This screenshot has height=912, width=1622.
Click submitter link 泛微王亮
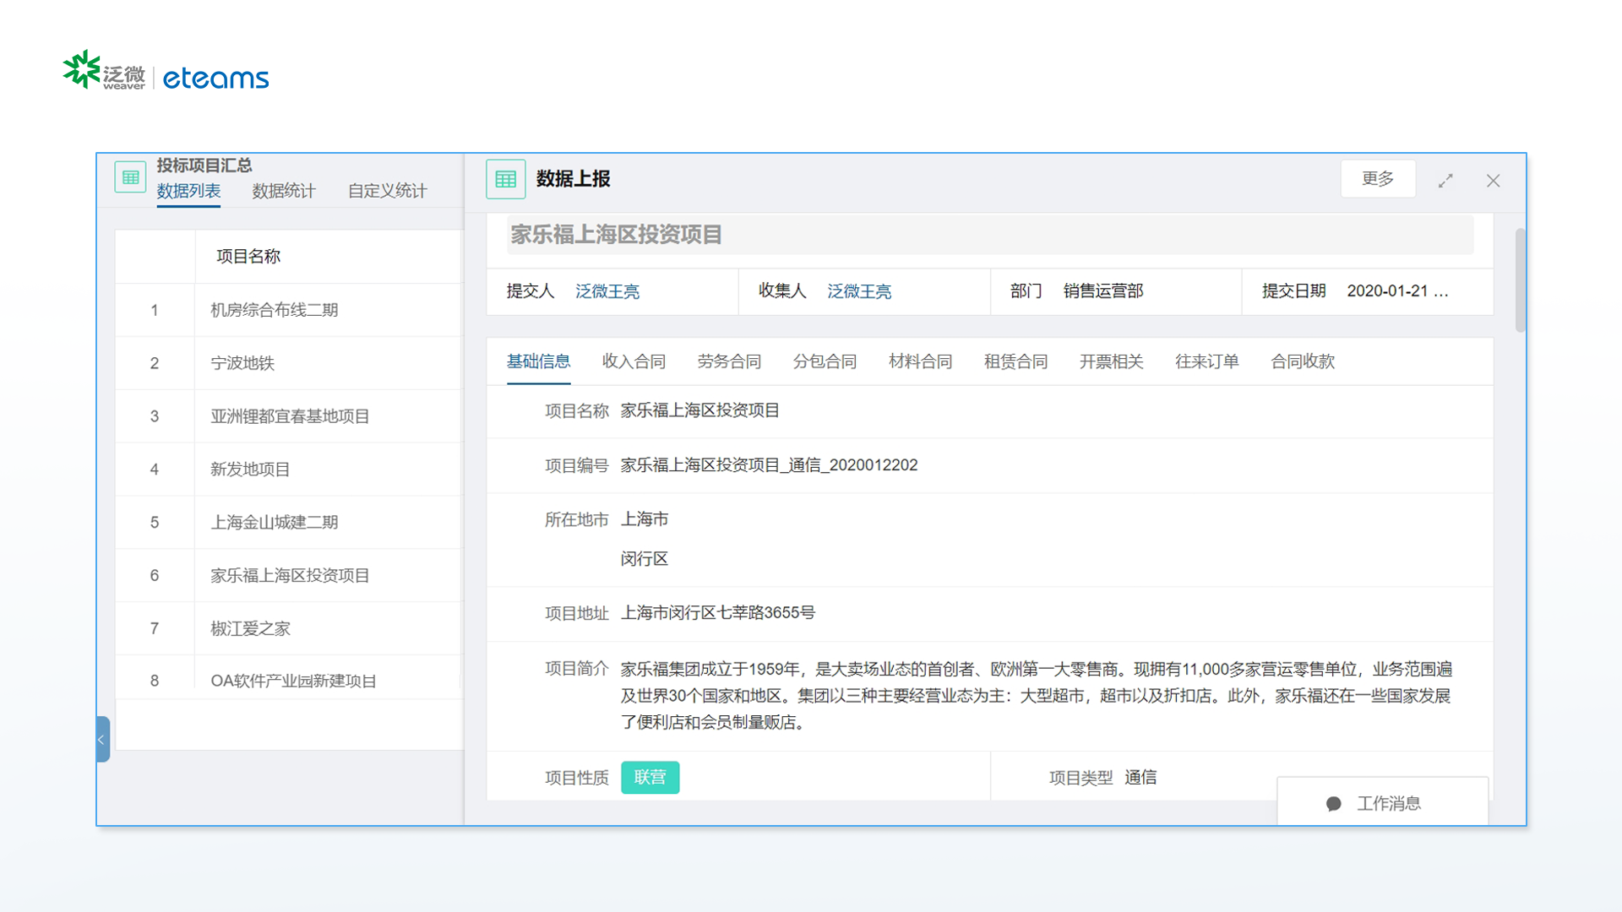pos(607,291)
